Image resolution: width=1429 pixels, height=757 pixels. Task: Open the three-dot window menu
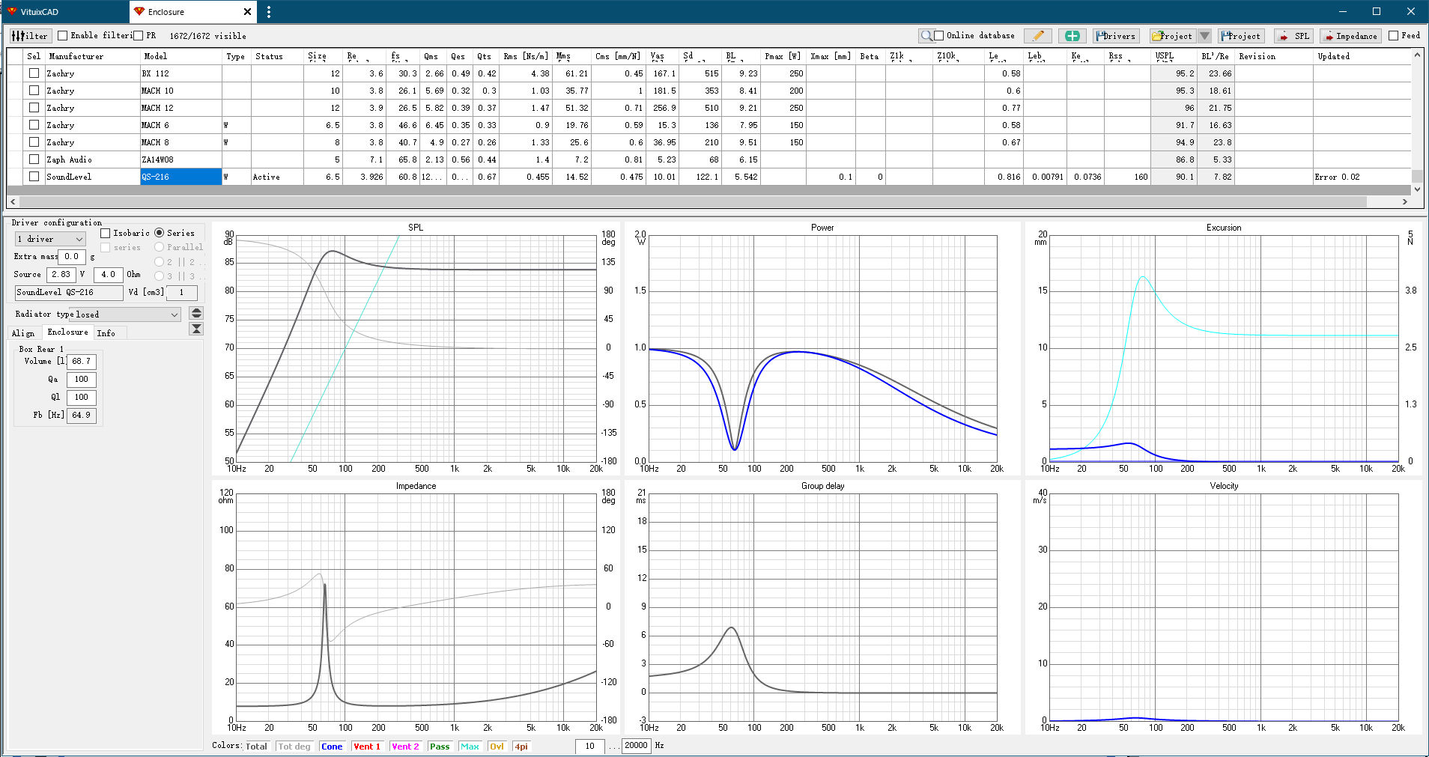pos(269,12)
